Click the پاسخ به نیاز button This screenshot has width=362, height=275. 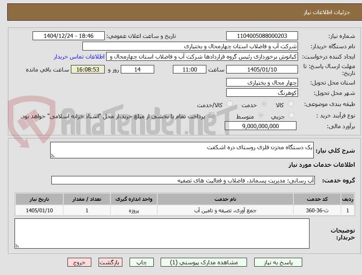click(x=278, y=262)
